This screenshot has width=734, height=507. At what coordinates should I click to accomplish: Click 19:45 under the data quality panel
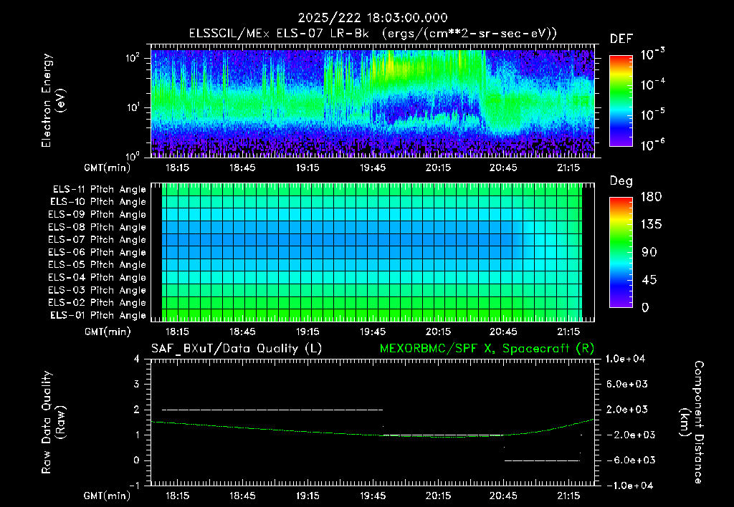point(373,496)
